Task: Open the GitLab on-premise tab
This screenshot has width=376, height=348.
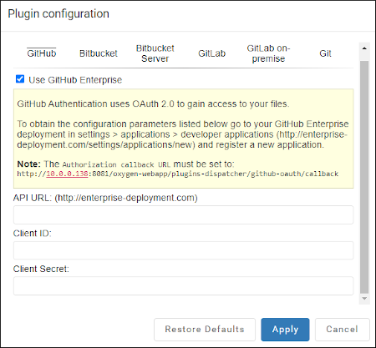Action: 268,53
